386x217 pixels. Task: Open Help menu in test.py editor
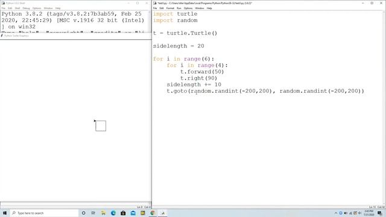tap(209, 8)
